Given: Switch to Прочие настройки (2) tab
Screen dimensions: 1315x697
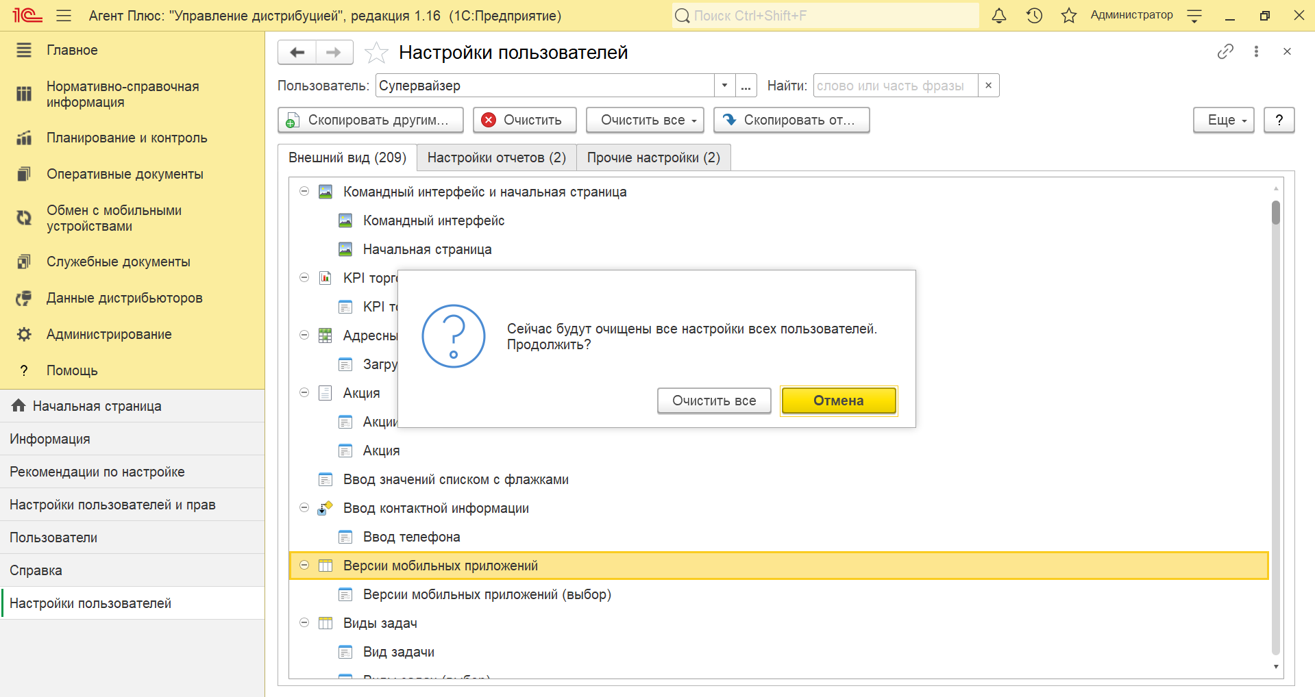Looking at the screenshot, I should coord(654,157).
